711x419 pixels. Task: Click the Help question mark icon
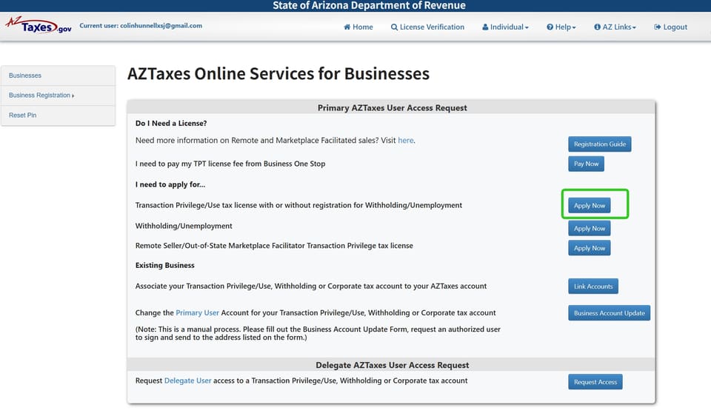(550, 27)
